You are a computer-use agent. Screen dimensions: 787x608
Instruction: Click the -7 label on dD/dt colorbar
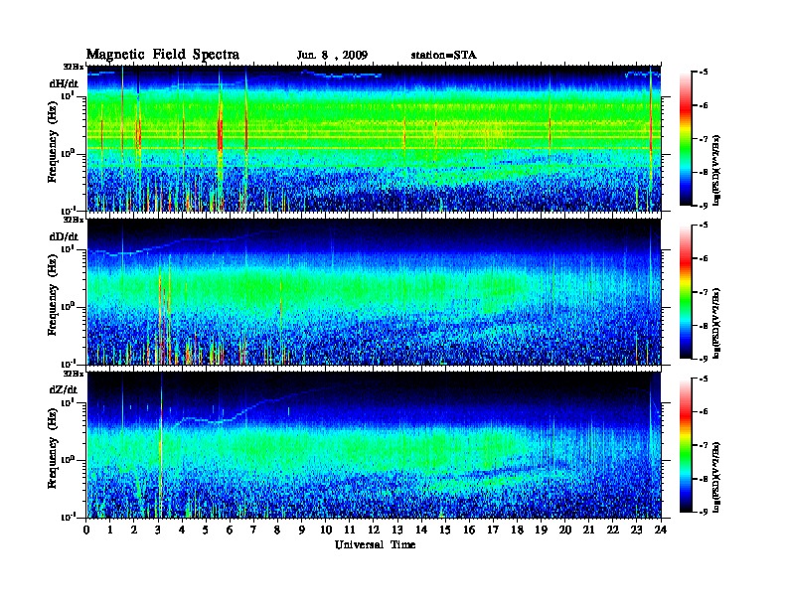pyautogui.click(x=704, y=292)
